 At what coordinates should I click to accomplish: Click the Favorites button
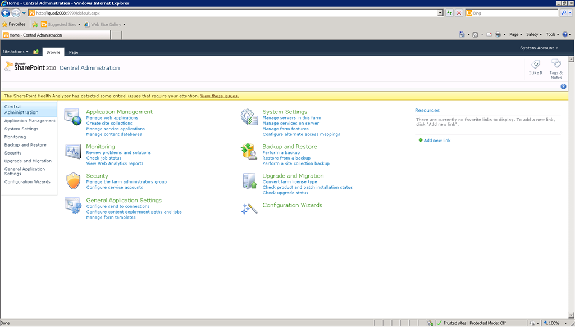14,25
